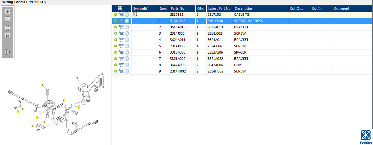The image size is (373, 145).
Task: Sort by Parts No. column header
Action: (x=182, y=9)
